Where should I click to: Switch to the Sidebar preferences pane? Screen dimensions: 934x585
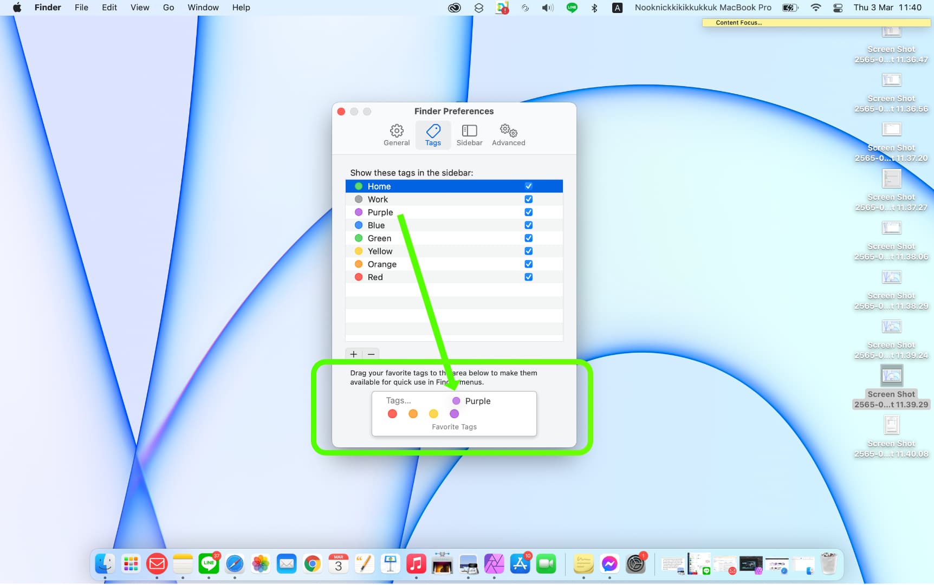(x=469, y=134)
